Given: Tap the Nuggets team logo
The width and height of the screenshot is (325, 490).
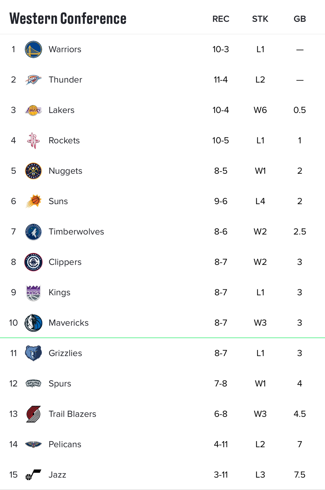Looking at the screenshot, I should tap(33, 171).
